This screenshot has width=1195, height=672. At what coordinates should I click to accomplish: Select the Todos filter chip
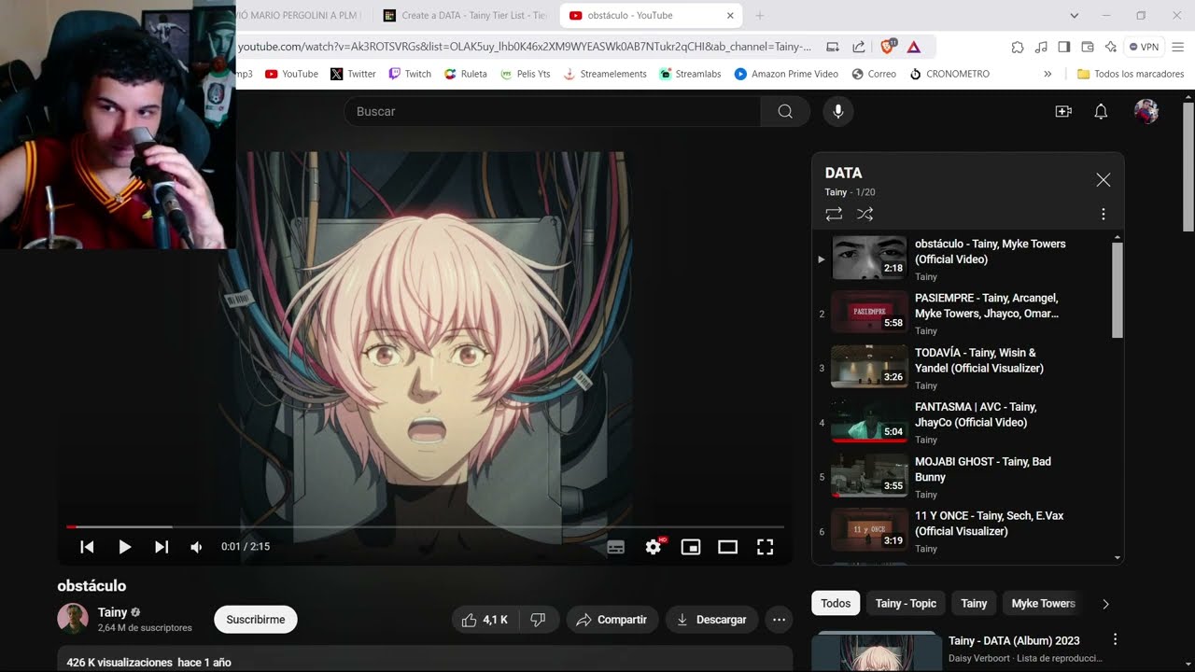tap(836, 603)
